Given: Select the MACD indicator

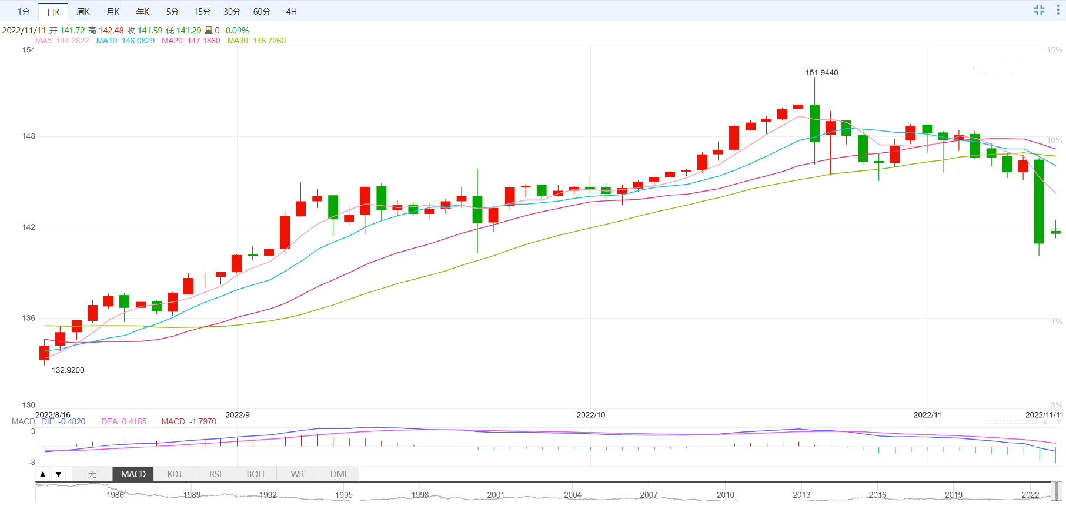Looking at the screenshot, I should (133, 474).
